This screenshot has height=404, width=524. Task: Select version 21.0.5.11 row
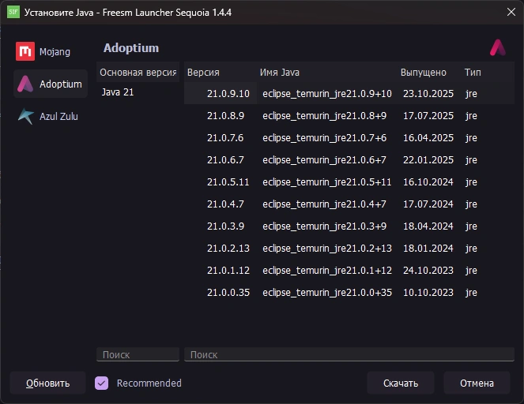(x=349, y=181)
